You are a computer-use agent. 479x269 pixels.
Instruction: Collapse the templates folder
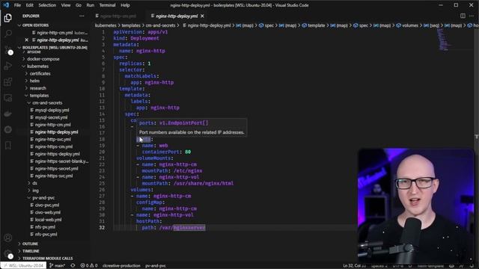[x=39, y=96]
